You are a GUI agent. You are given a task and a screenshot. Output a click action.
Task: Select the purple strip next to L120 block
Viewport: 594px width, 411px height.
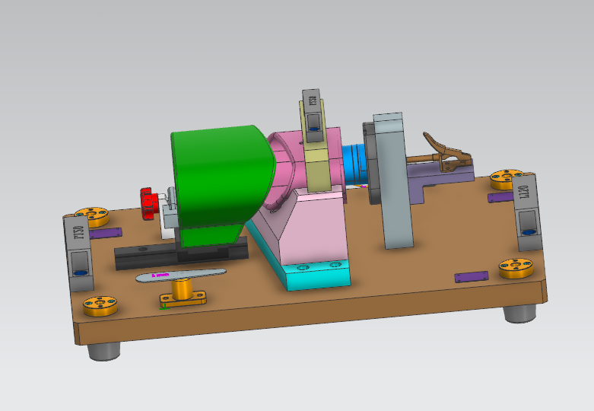500,197
